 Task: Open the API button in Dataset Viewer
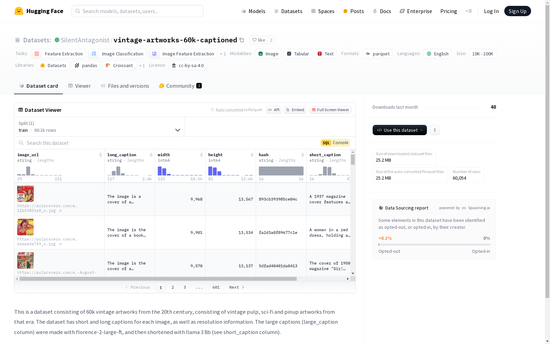[x=274, y=110]
